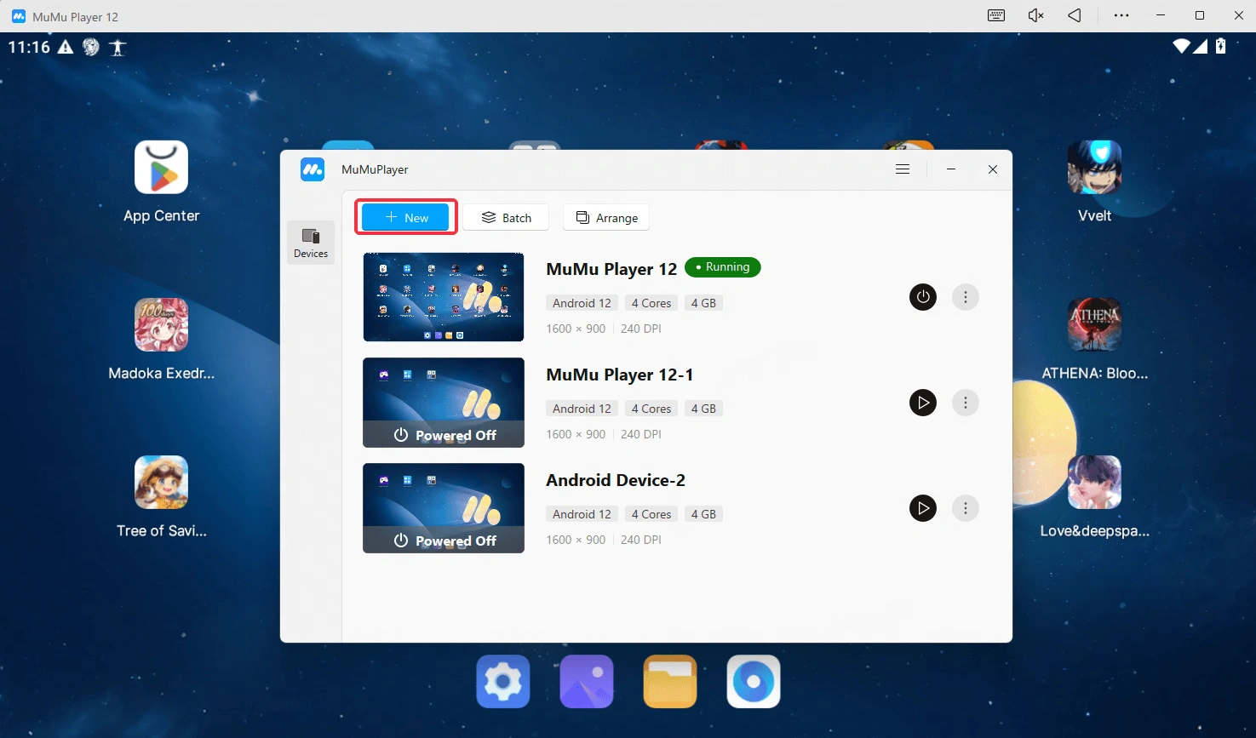Open the Vvelt app icon
Image resolution: width=1256 pixels, height=738 pixels.
[x=1094, y=168]
